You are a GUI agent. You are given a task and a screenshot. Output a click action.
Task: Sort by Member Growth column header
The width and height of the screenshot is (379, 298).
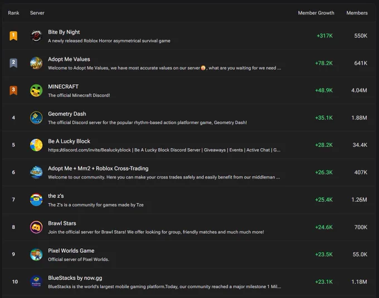316,13
